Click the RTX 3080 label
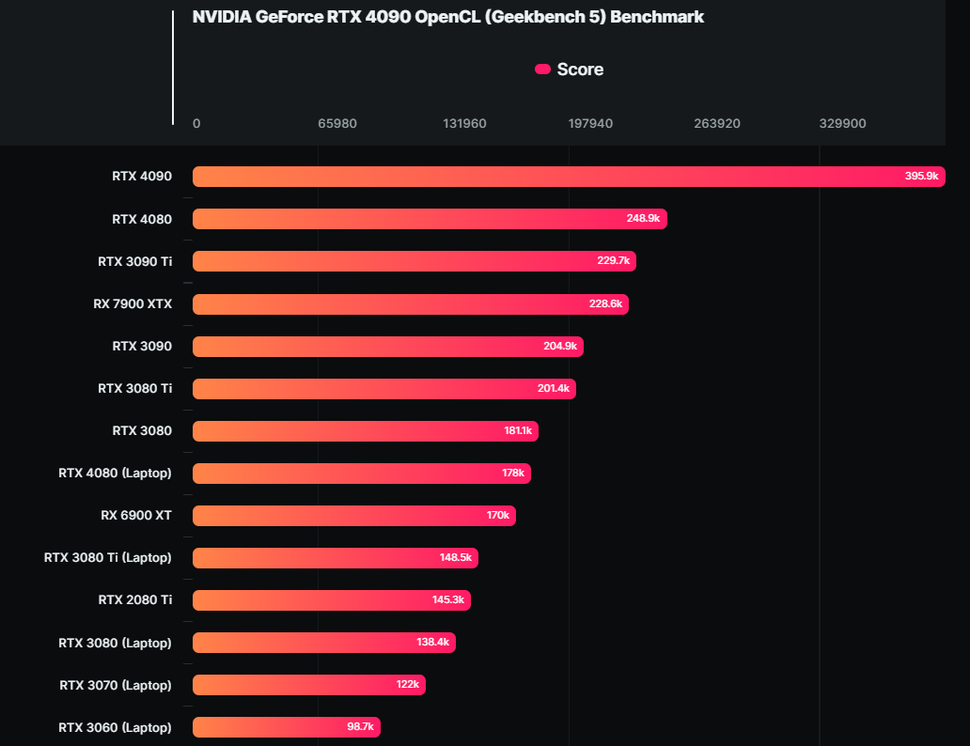 coord(142,430)
